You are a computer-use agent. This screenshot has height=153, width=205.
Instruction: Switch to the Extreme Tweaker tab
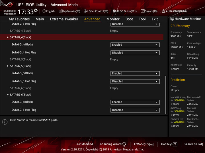tap(64, 19)
